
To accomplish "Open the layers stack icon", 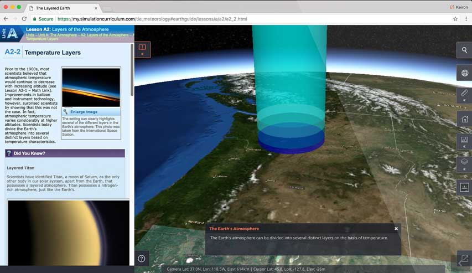I will pyautogui.click(x=464, y=162).
